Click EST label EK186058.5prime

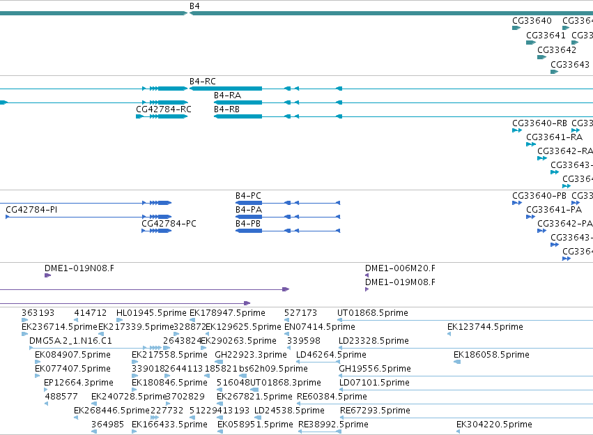click(x=491, y=355)
